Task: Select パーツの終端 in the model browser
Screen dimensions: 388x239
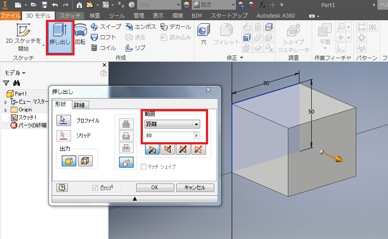Action: point(29,125)
